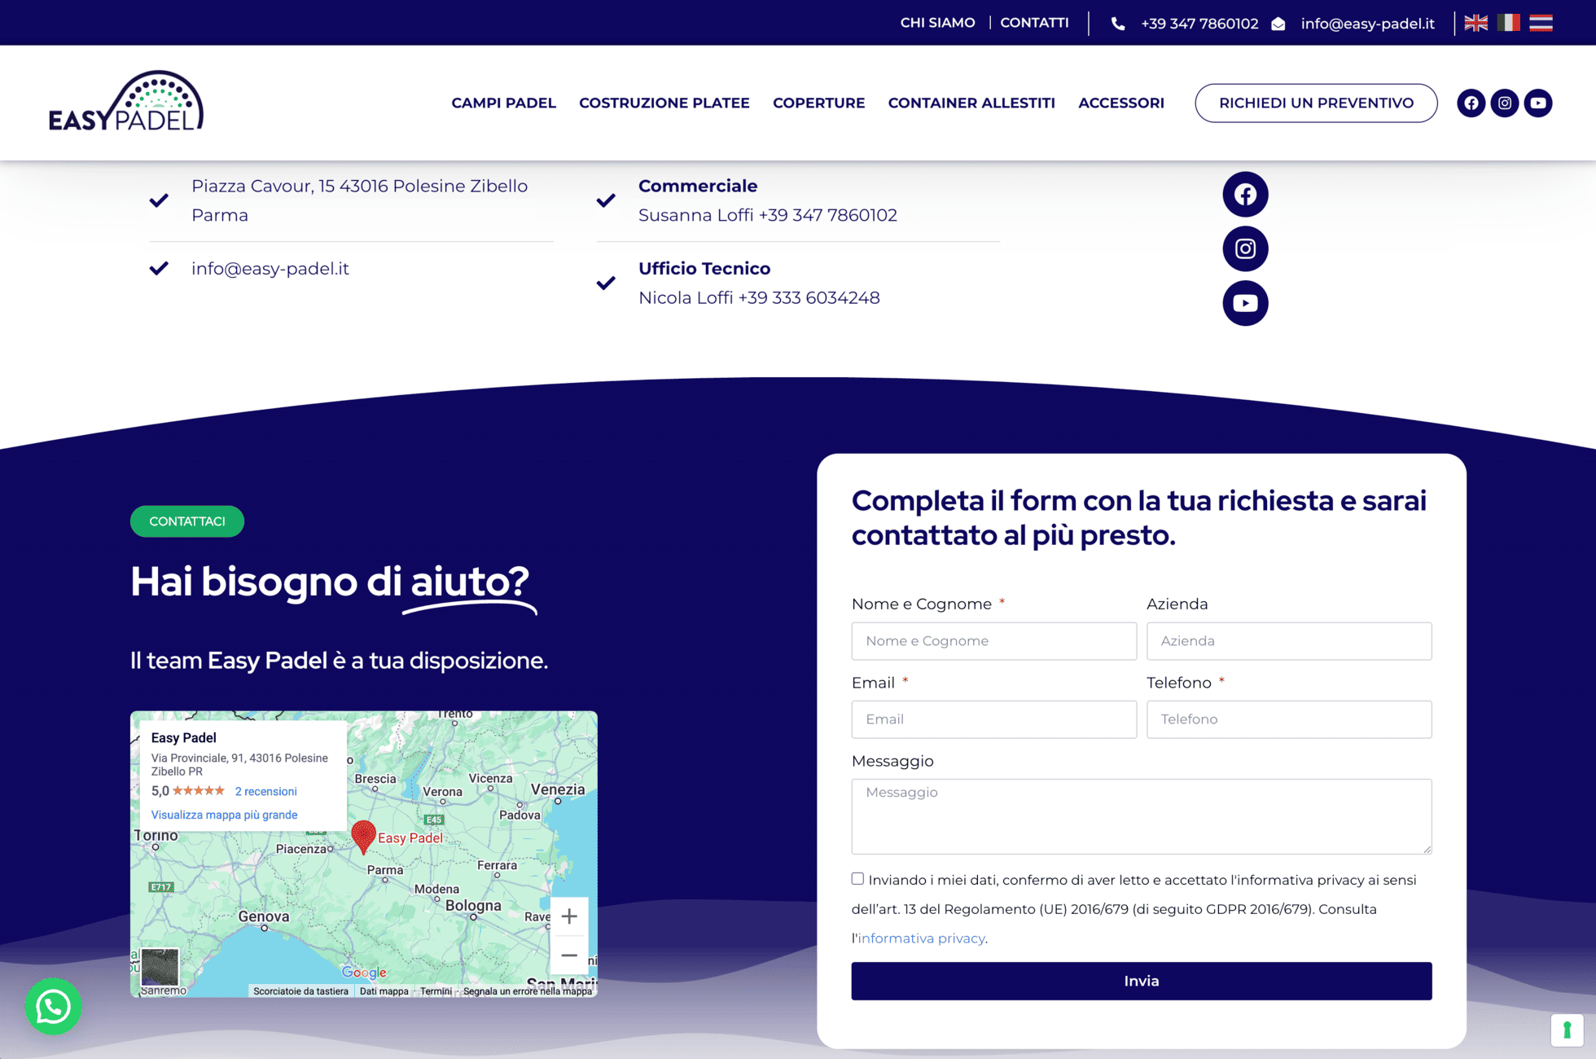The image size is (1596, 1059).
Task: Click the header YouTube icon
Action: 1537,103
